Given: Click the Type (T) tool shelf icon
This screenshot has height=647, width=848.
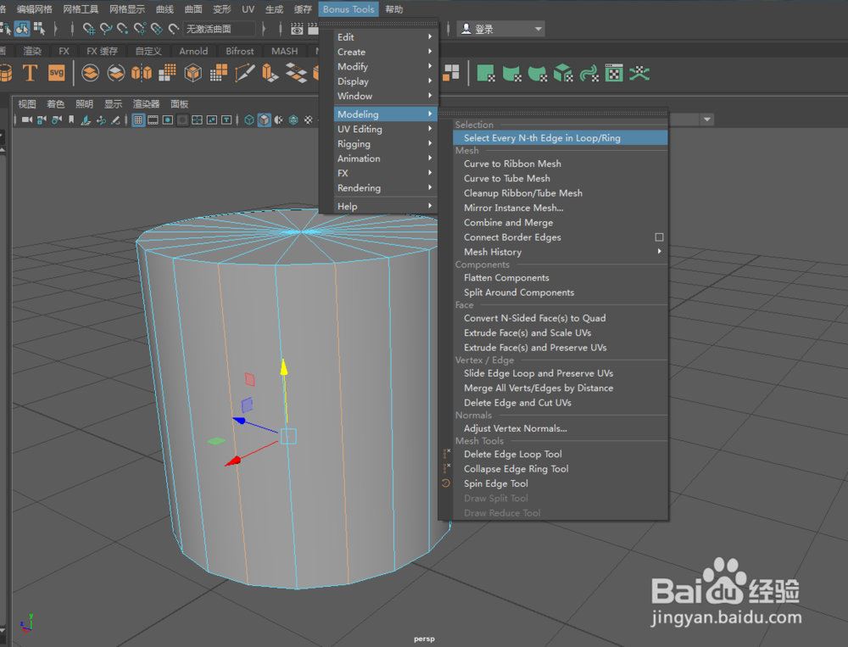Looking at the screenshot, I should coord(30,72).
